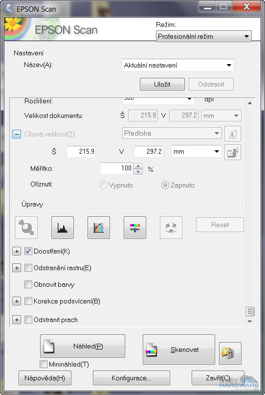265x395 pixels.
Task: Open the Režim mode dropdown
Action: tap(203, 36)
